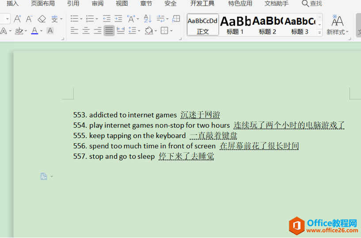361x238 pixels.
Task: Expand the font color dropdown arrow
Action: pyautogui.click(x=41, y=31)
